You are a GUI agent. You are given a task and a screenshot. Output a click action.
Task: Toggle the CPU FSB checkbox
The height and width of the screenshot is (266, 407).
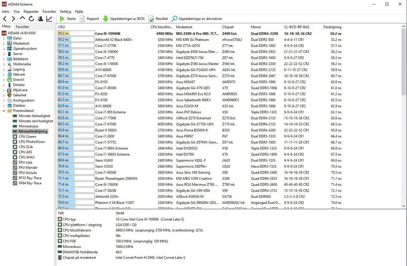60,241
